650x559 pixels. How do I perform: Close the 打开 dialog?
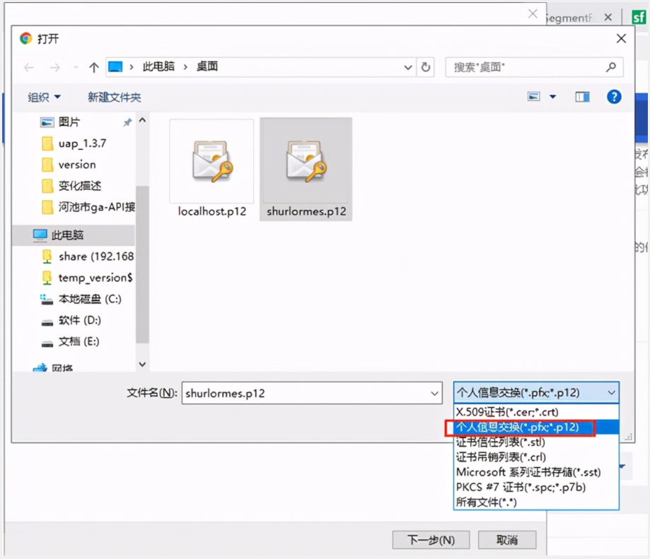pos(621,38)
